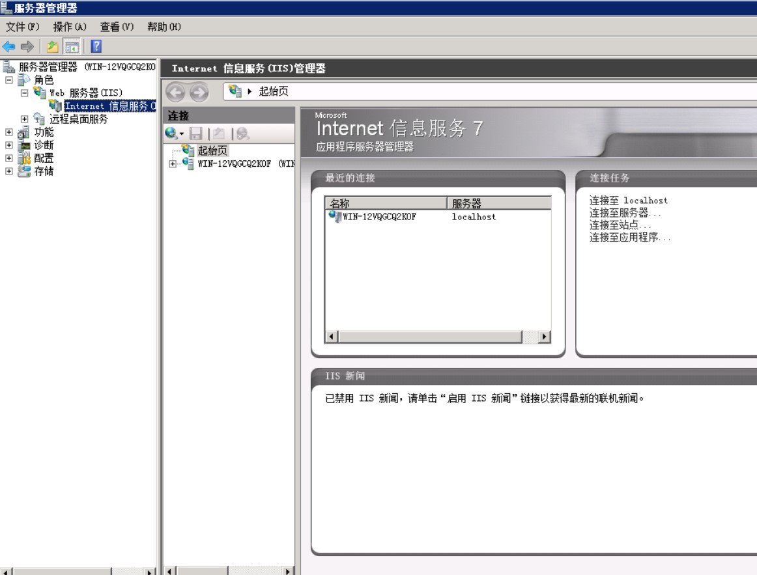
Task: Select Web 服务器 (IIS) tree item
Action: (x=86, y=92)
